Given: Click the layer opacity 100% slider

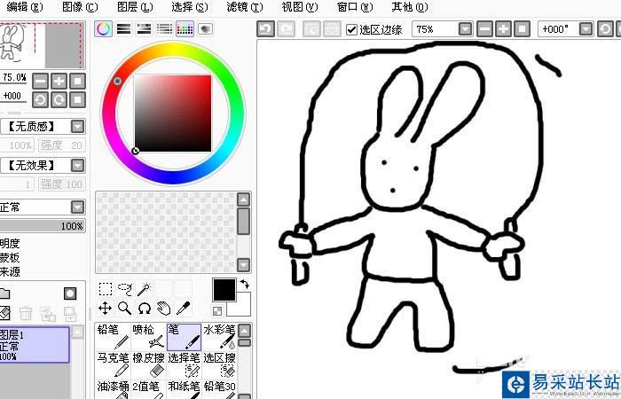Looking at the screenshot, I should pyautogui.click(x=43, y=226).
